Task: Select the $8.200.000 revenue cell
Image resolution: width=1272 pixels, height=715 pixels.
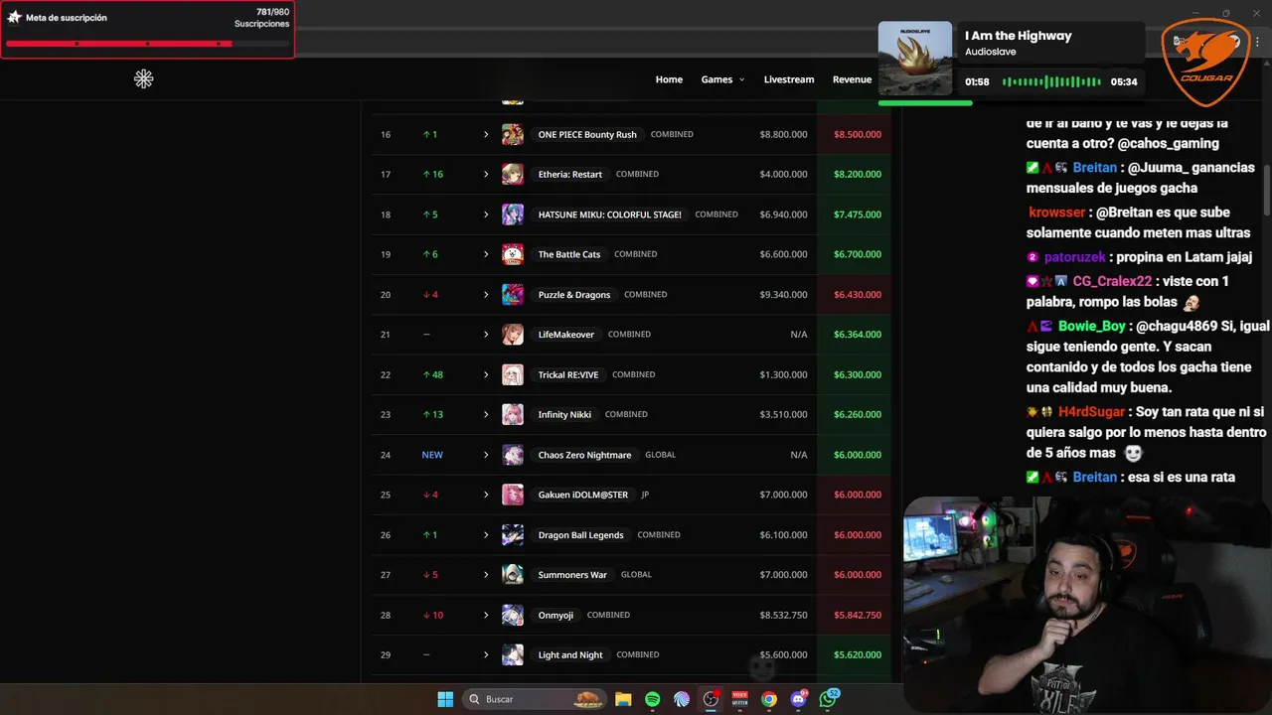Action: [857, 174]
